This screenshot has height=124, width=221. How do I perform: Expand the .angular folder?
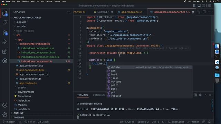21,22
